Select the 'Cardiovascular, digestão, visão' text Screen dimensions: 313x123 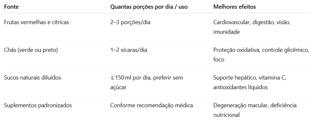tap(252, 22)
